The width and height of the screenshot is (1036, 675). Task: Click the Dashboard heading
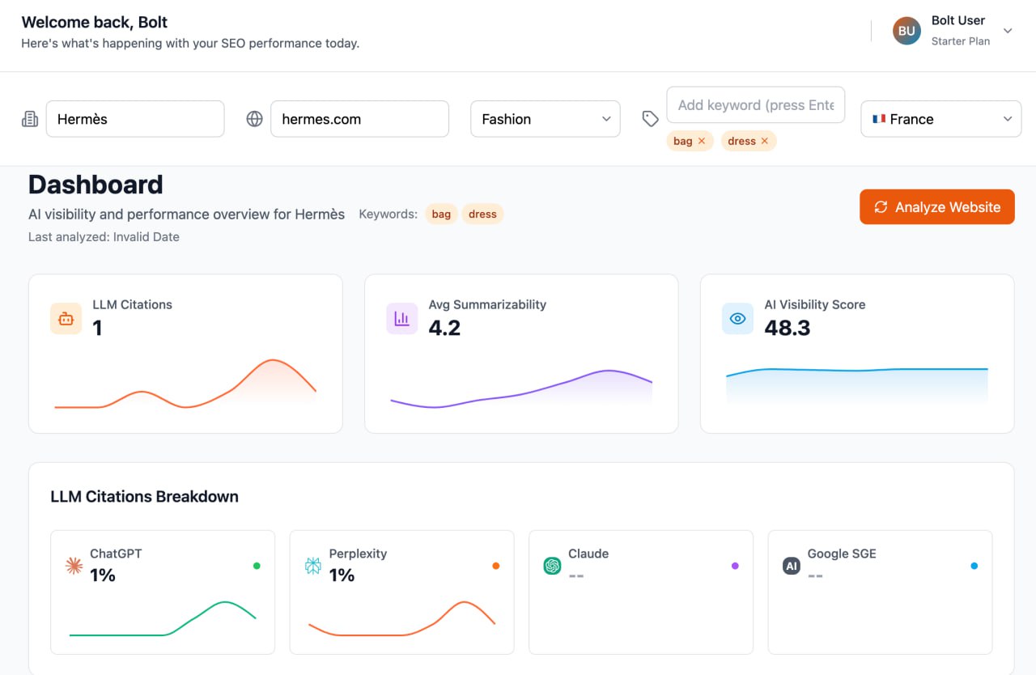(96, 185)
